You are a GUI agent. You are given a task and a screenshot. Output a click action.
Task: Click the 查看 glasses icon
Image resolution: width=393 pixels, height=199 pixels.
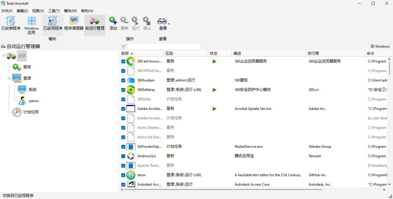[x=162, y=21]
